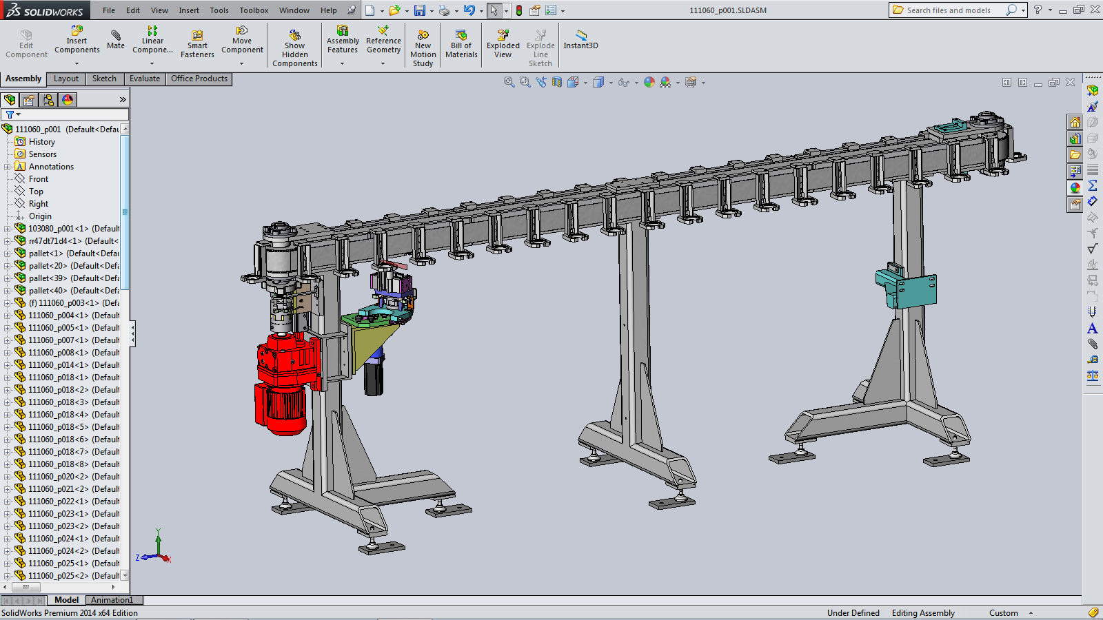Click the Save icon in toolbar
1103x620 pixels.
[x=419, y=10]
